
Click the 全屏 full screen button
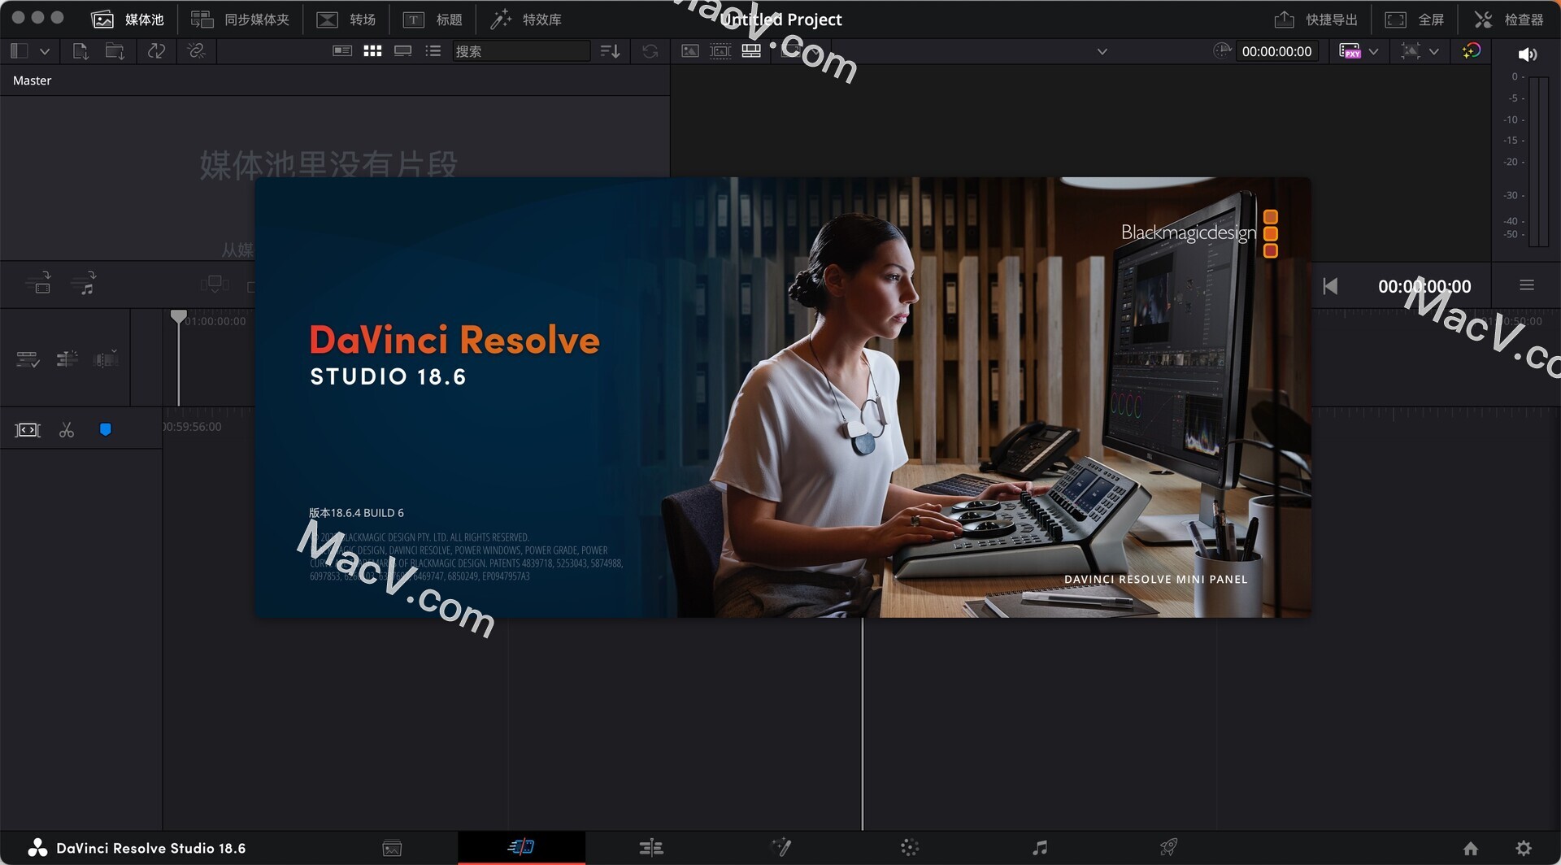(x=1415, y=19)
